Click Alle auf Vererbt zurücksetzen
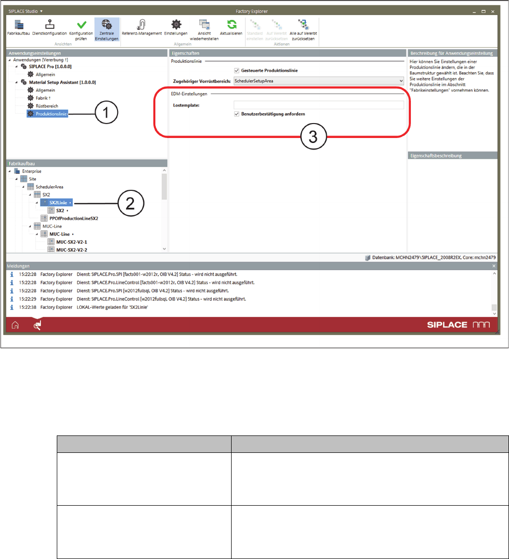The width and height of the screenshot is (509, 559). coord(303,30)
